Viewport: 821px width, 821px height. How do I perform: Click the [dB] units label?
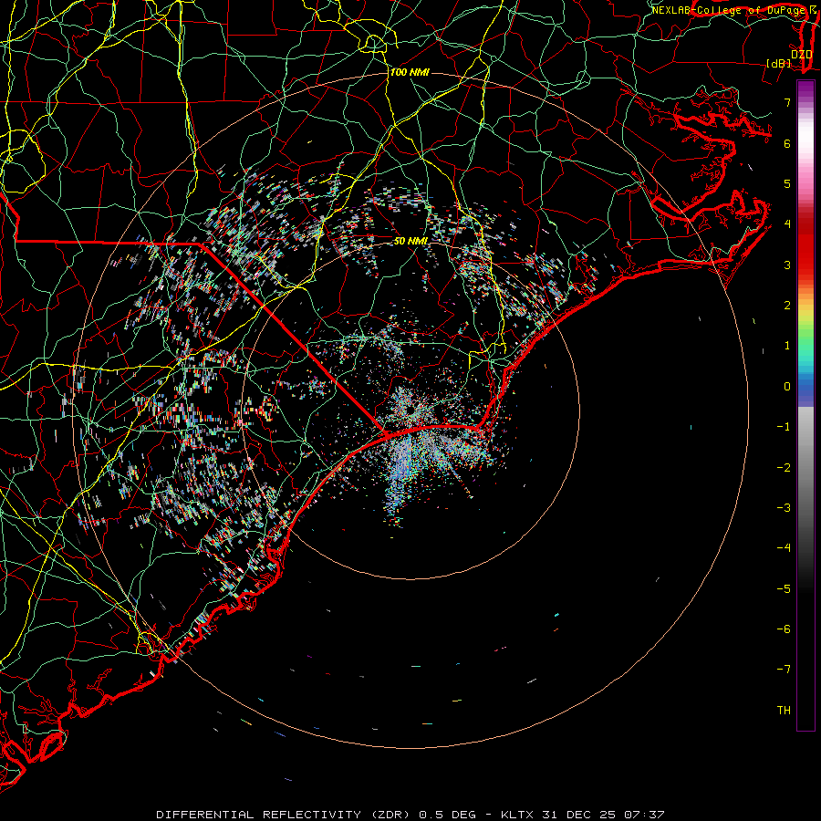pyautogui.click(x=779, y=63)
